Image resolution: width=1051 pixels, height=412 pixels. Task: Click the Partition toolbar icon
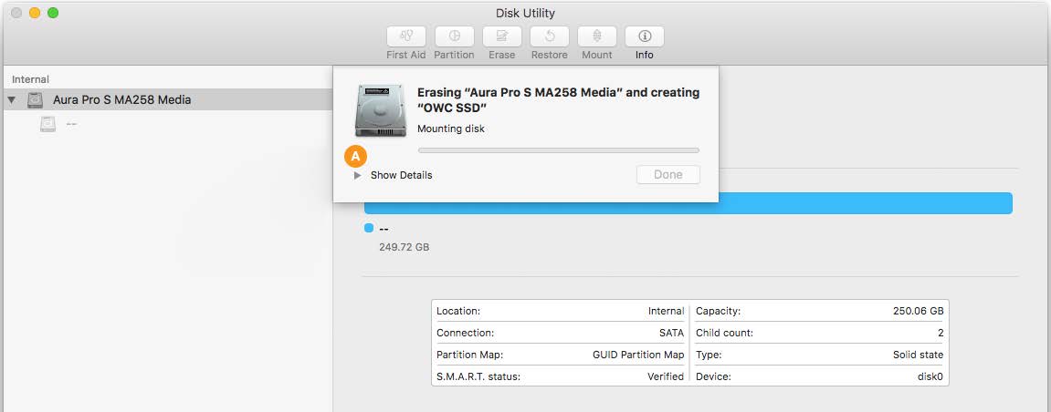(455, 36)
